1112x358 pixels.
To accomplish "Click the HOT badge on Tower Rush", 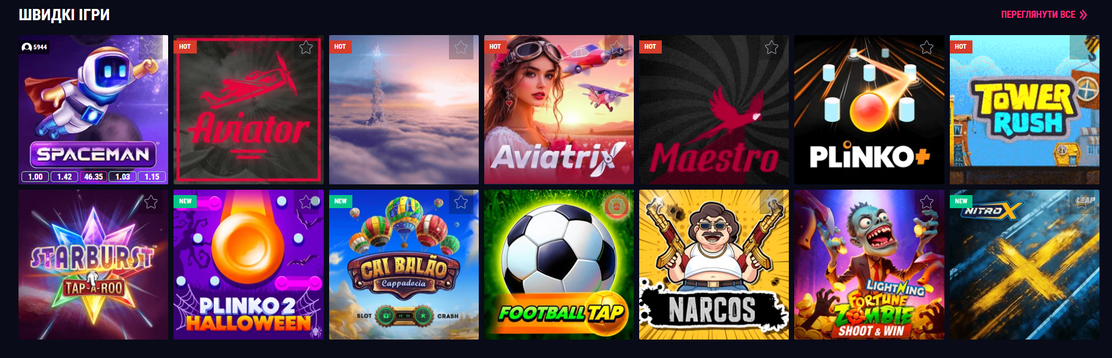I will click(x=961, y=46).
